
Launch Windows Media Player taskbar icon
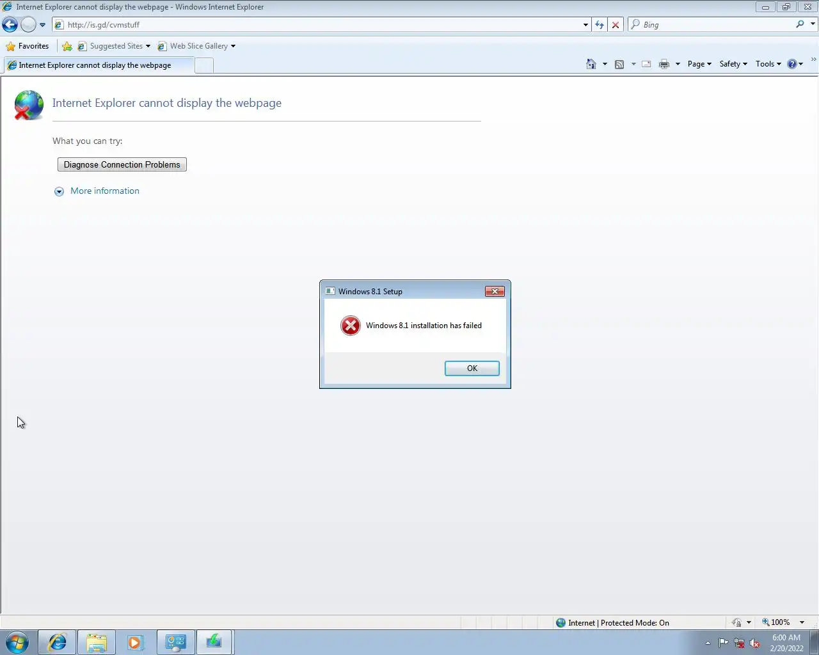coord(135,642)
